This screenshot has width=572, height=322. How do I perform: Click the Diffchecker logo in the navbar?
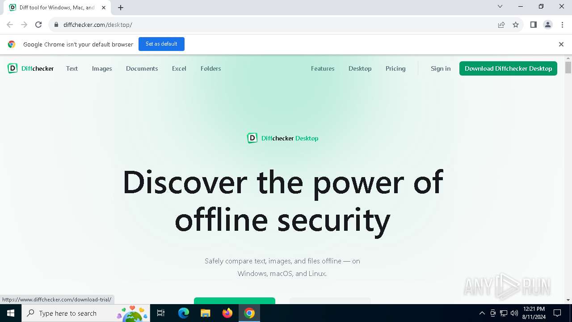point(31,68)
